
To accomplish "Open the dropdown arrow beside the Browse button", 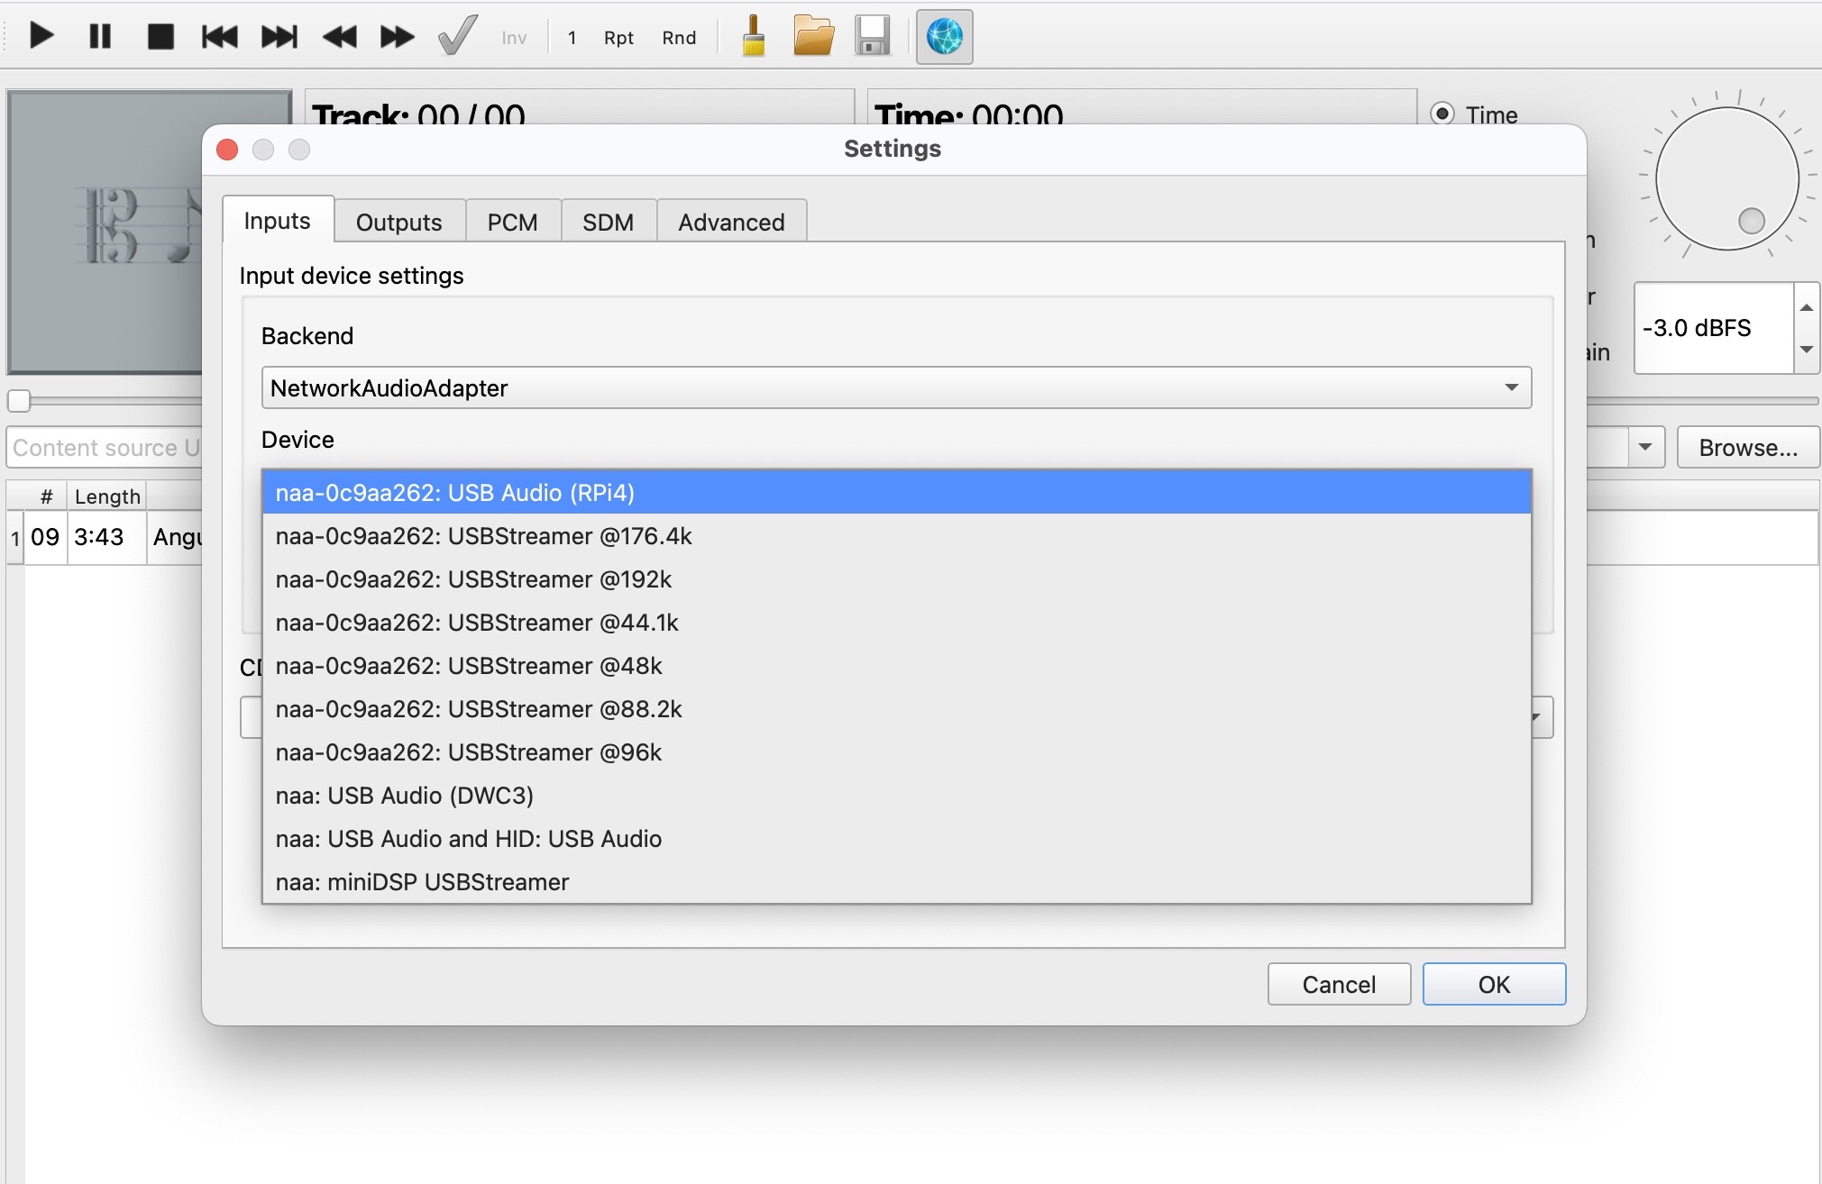I will tap(1645, 448).
